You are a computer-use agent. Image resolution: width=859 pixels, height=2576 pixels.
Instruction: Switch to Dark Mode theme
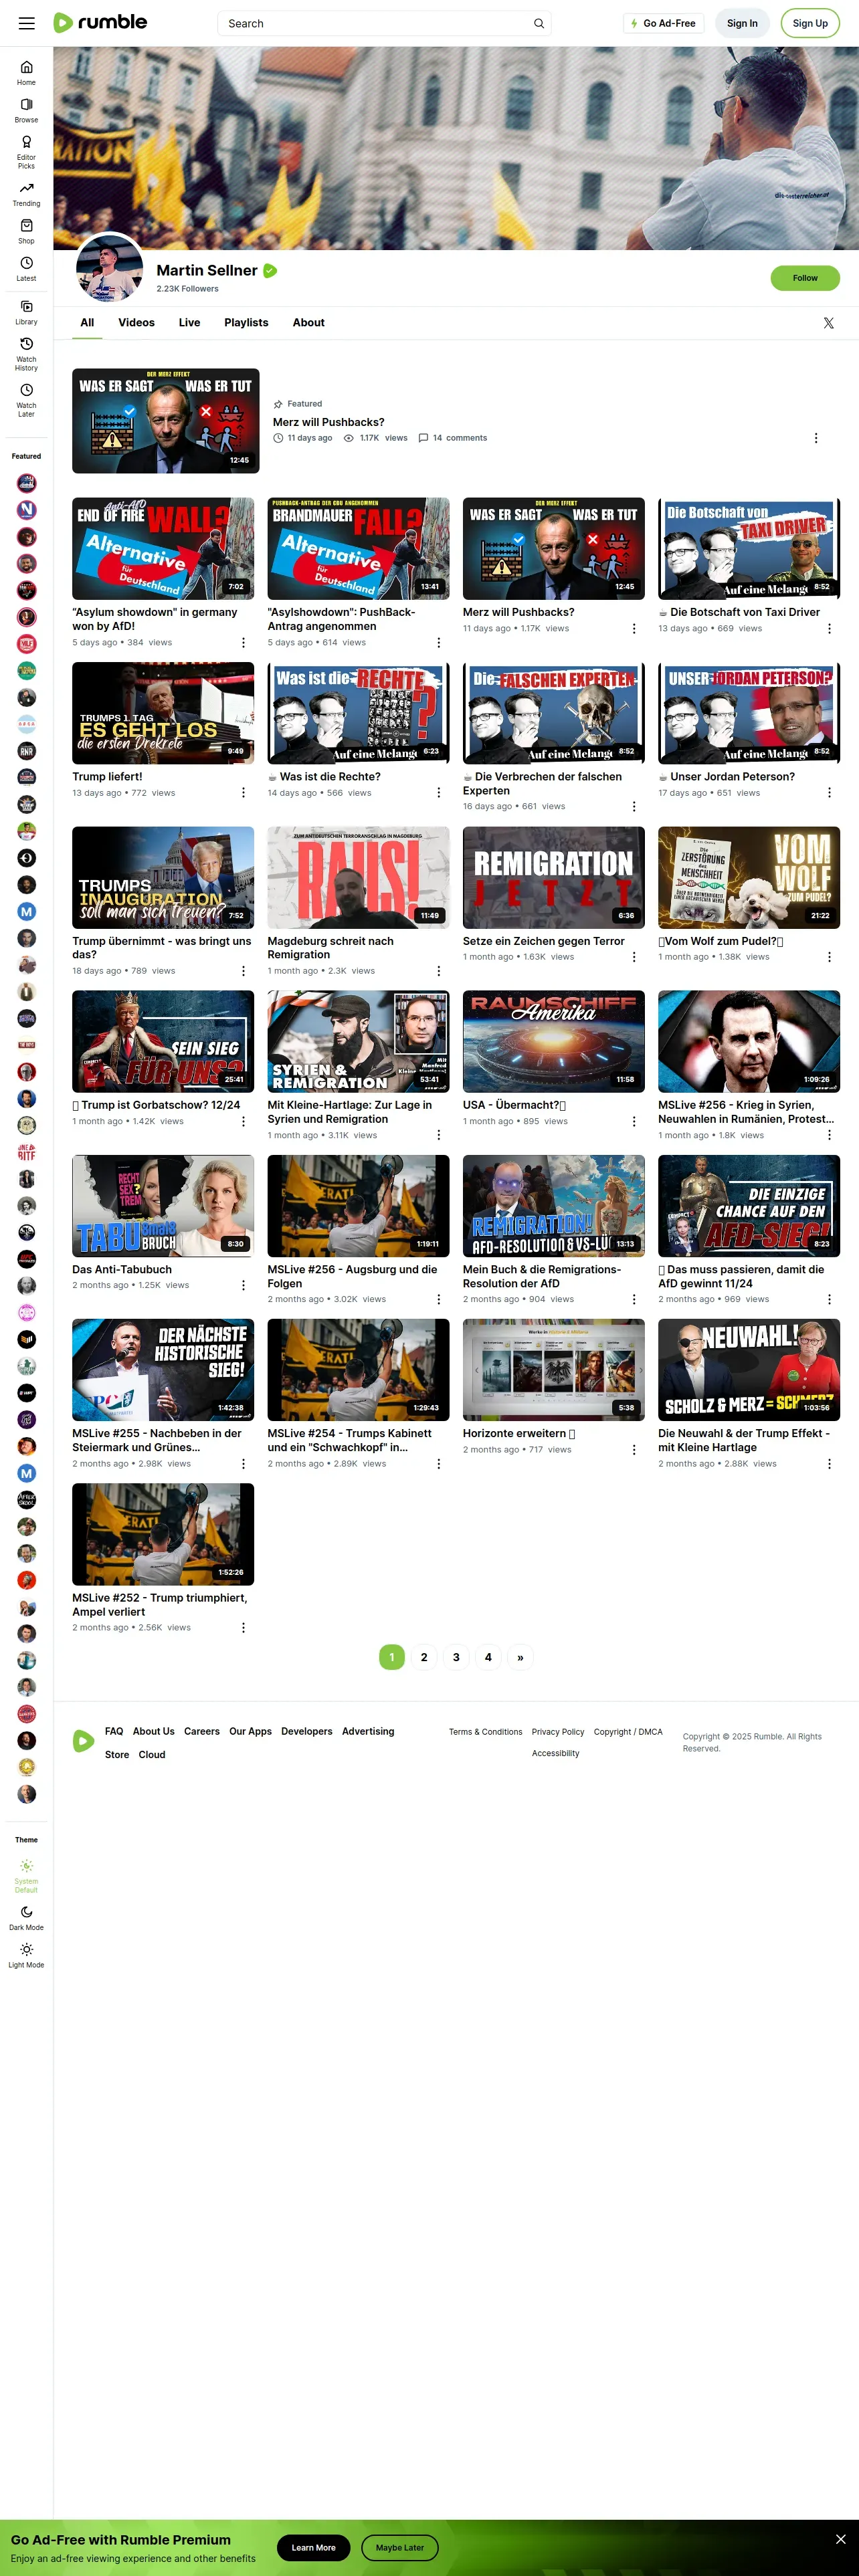tap(26, 1917)
